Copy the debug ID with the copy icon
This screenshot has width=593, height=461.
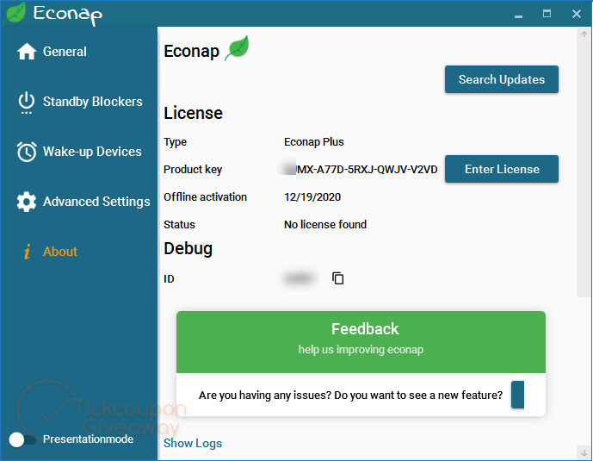coord(337,278)
